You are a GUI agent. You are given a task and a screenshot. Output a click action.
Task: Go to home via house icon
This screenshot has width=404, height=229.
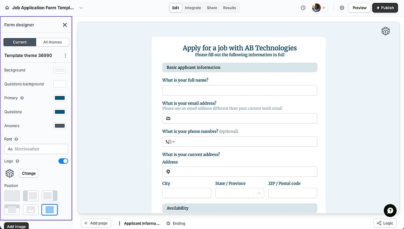pos(7,8)
